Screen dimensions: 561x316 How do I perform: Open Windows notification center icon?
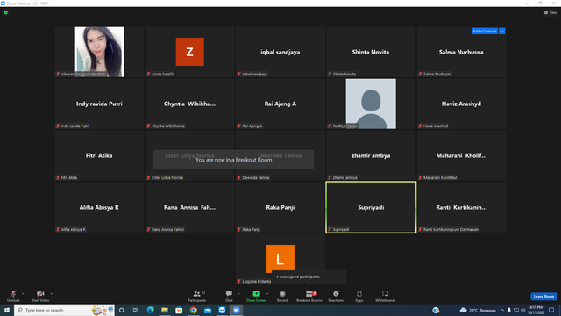(x=551, y=310)
